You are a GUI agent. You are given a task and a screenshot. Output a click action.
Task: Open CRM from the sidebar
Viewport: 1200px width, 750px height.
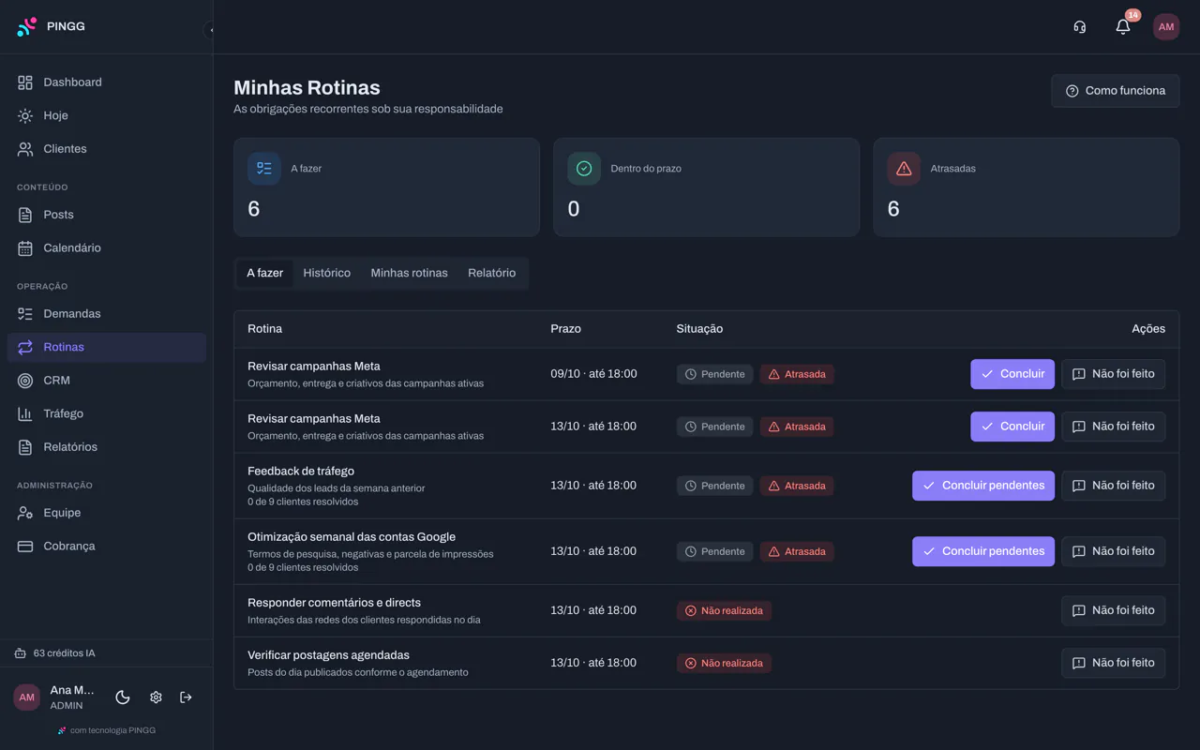pos(106,381)
